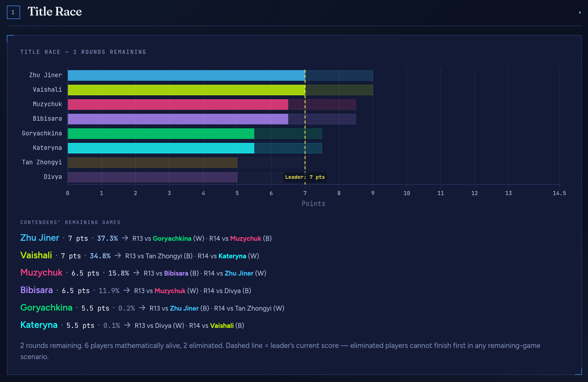Select Bibisara's purple score bar
This screenshot has height=382, width=588.
pyautogui.click(x=178, y=119)
